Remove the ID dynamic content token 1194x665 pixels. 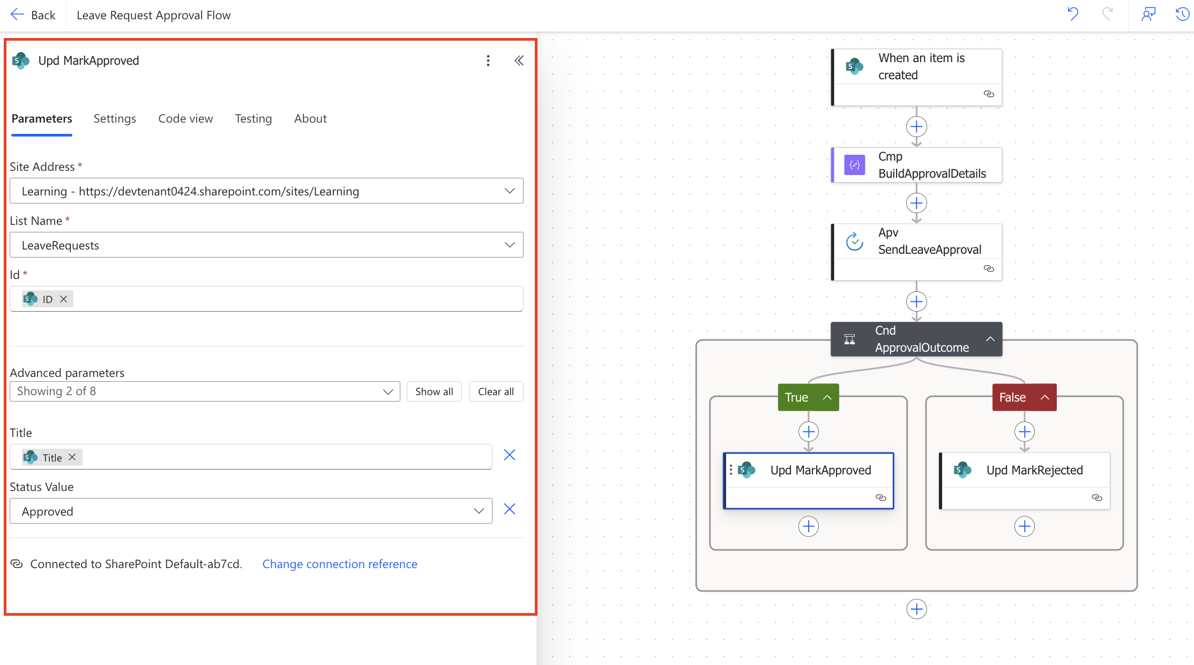63,299
